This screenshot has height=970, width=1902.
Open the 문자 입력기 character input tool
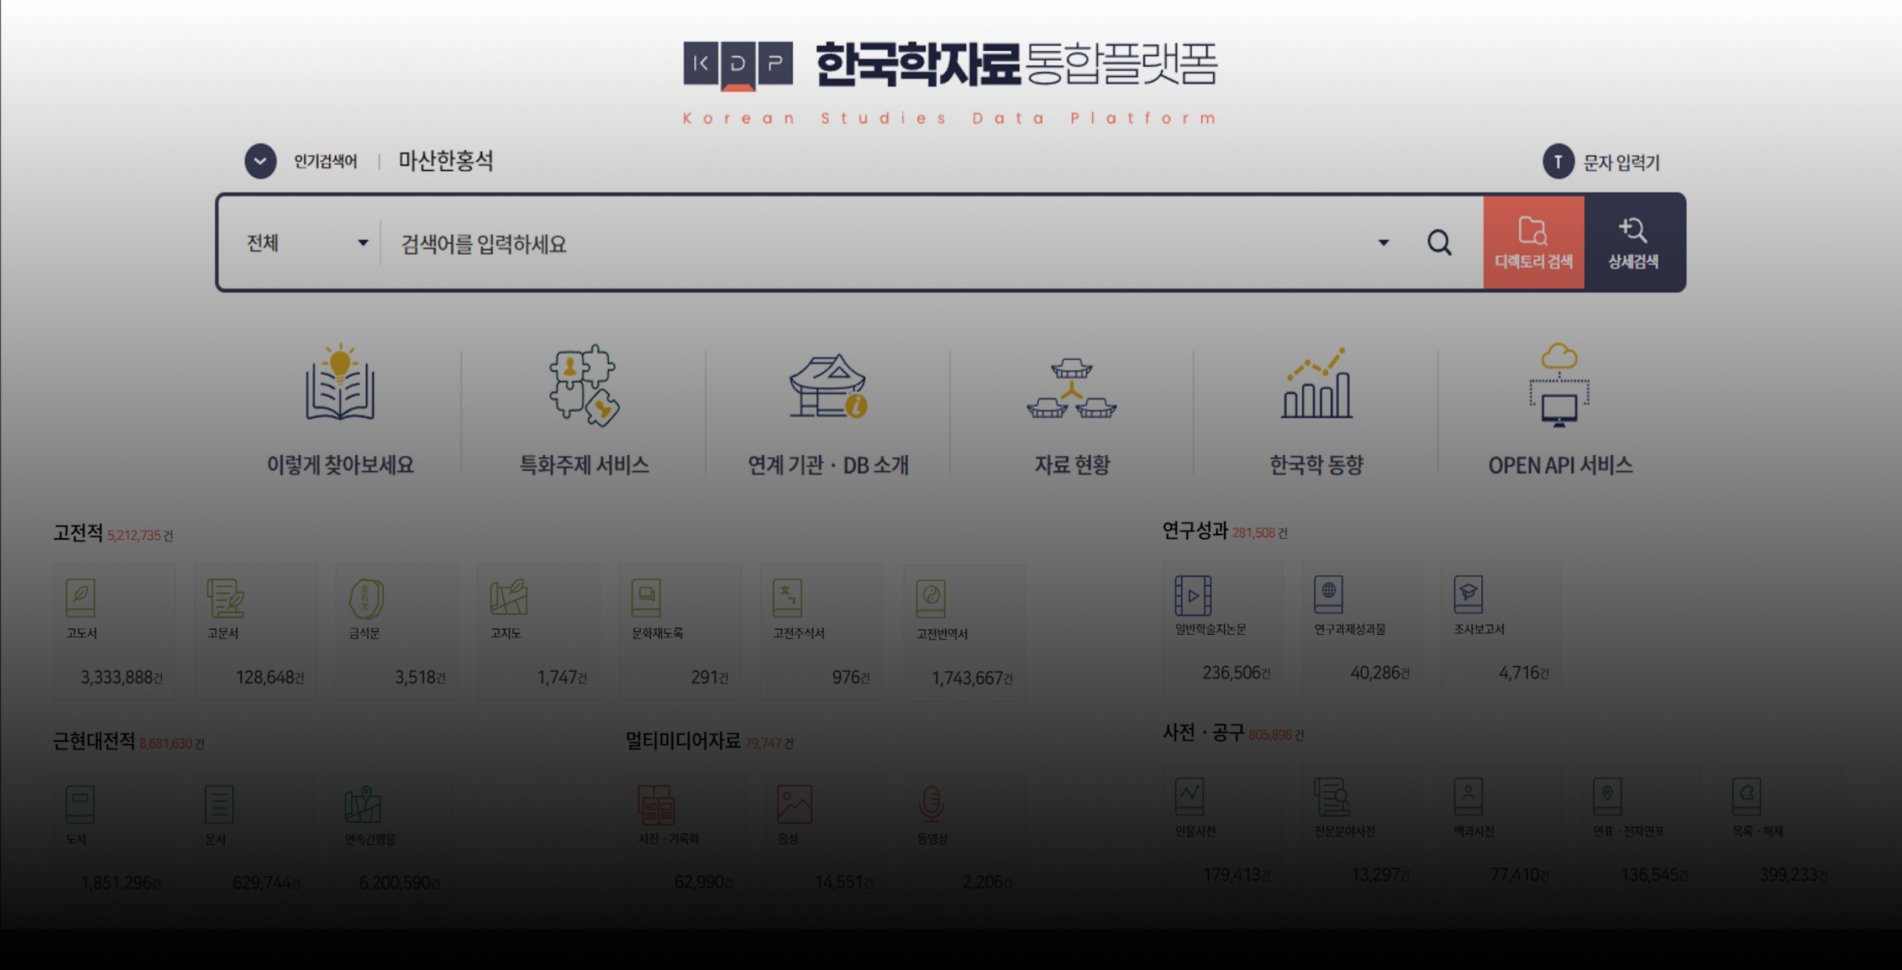[x=1601, y=162]
